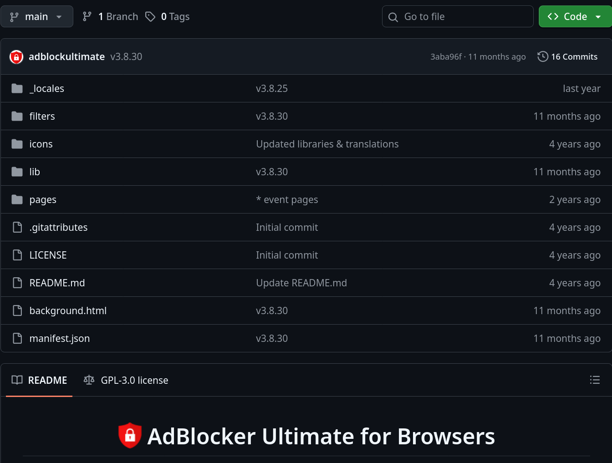Click the _locales folder icon
612x463 pixels.
17,88
